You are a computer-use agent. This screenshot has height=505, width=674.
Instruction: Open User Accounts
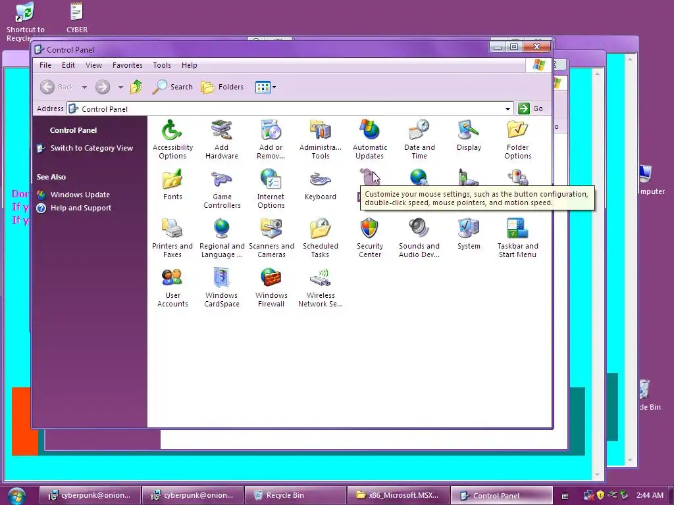pyautogui.click(x=172, y=288)
